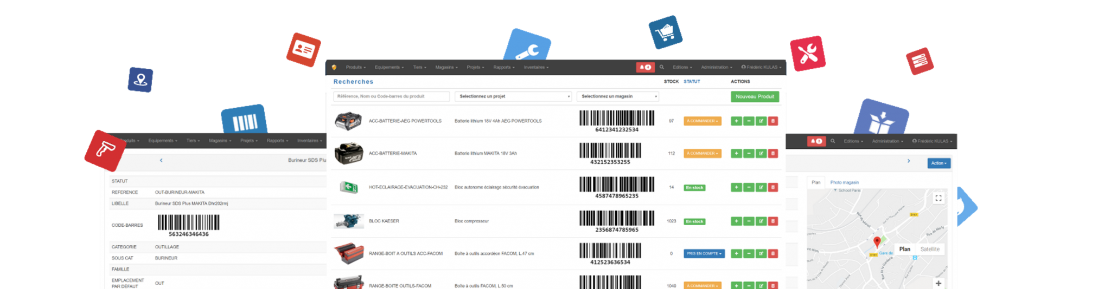Viewport: 1111px width, 289px height.
Task: Click the barcode 563246346436 in the left window
Action: (x=189, y=226)
